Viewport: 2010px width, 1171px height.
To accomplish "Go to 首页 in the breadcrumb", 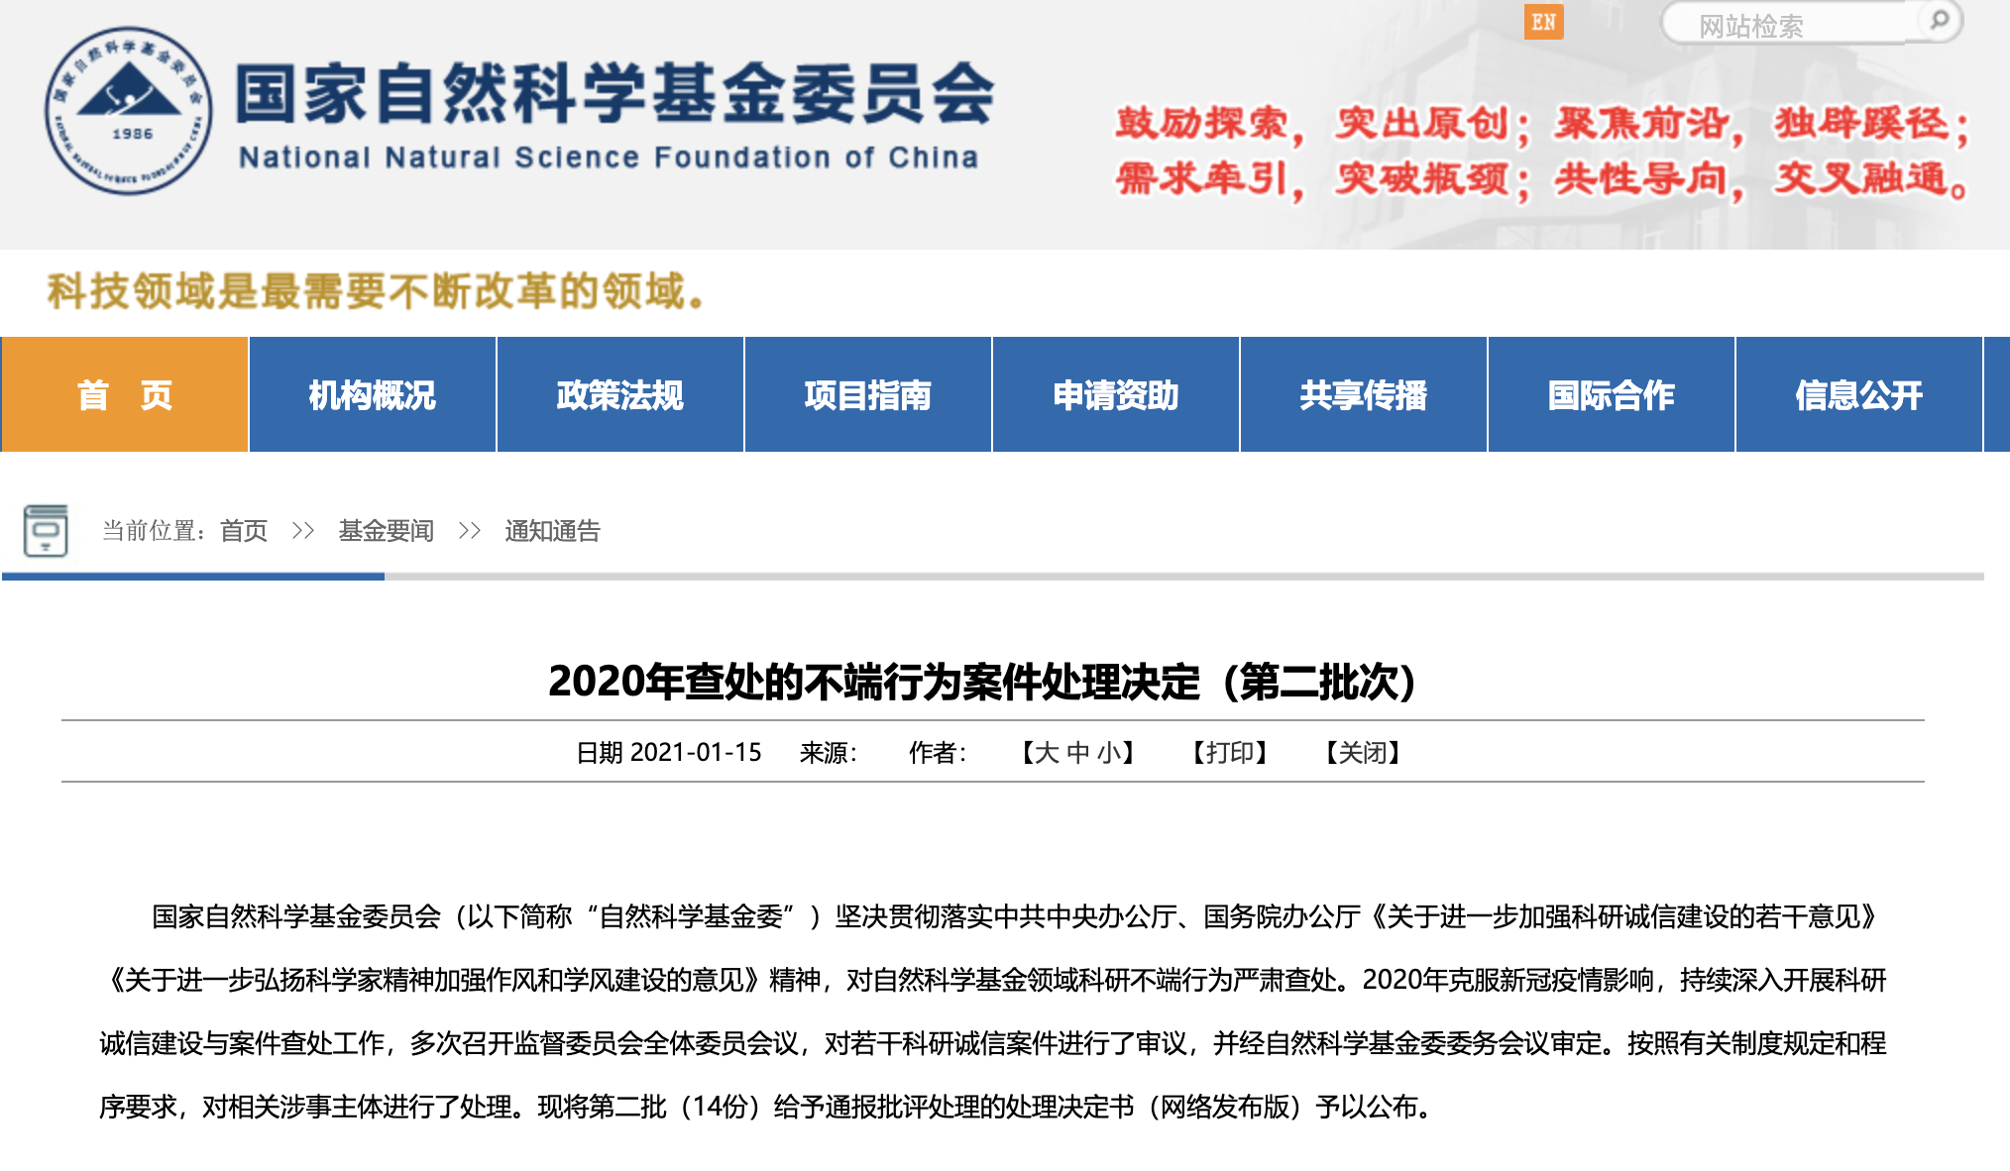I will [x=244, y=531].
